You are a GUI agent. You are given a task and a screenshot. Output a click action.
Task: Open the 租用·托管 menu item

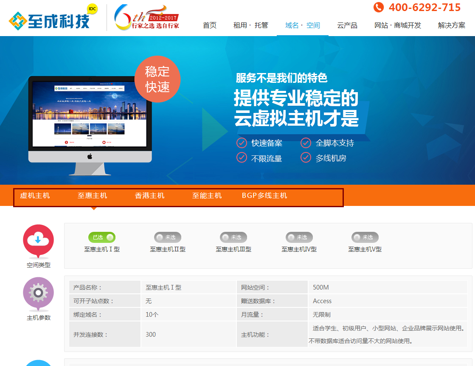pos(250,25)
